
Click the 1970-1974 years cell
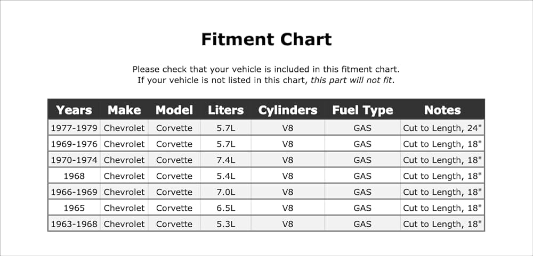74,160
